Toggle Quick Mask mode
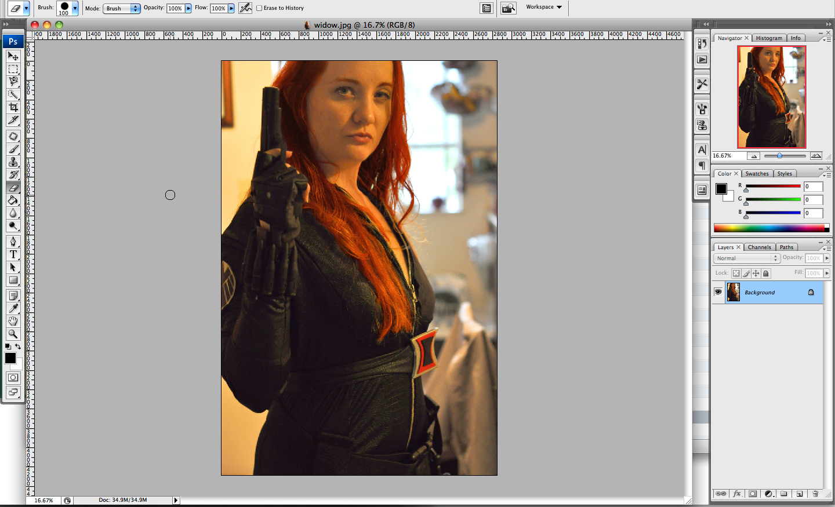The width and height of the screenshot is (835, 507). click(x=13, y=378)
